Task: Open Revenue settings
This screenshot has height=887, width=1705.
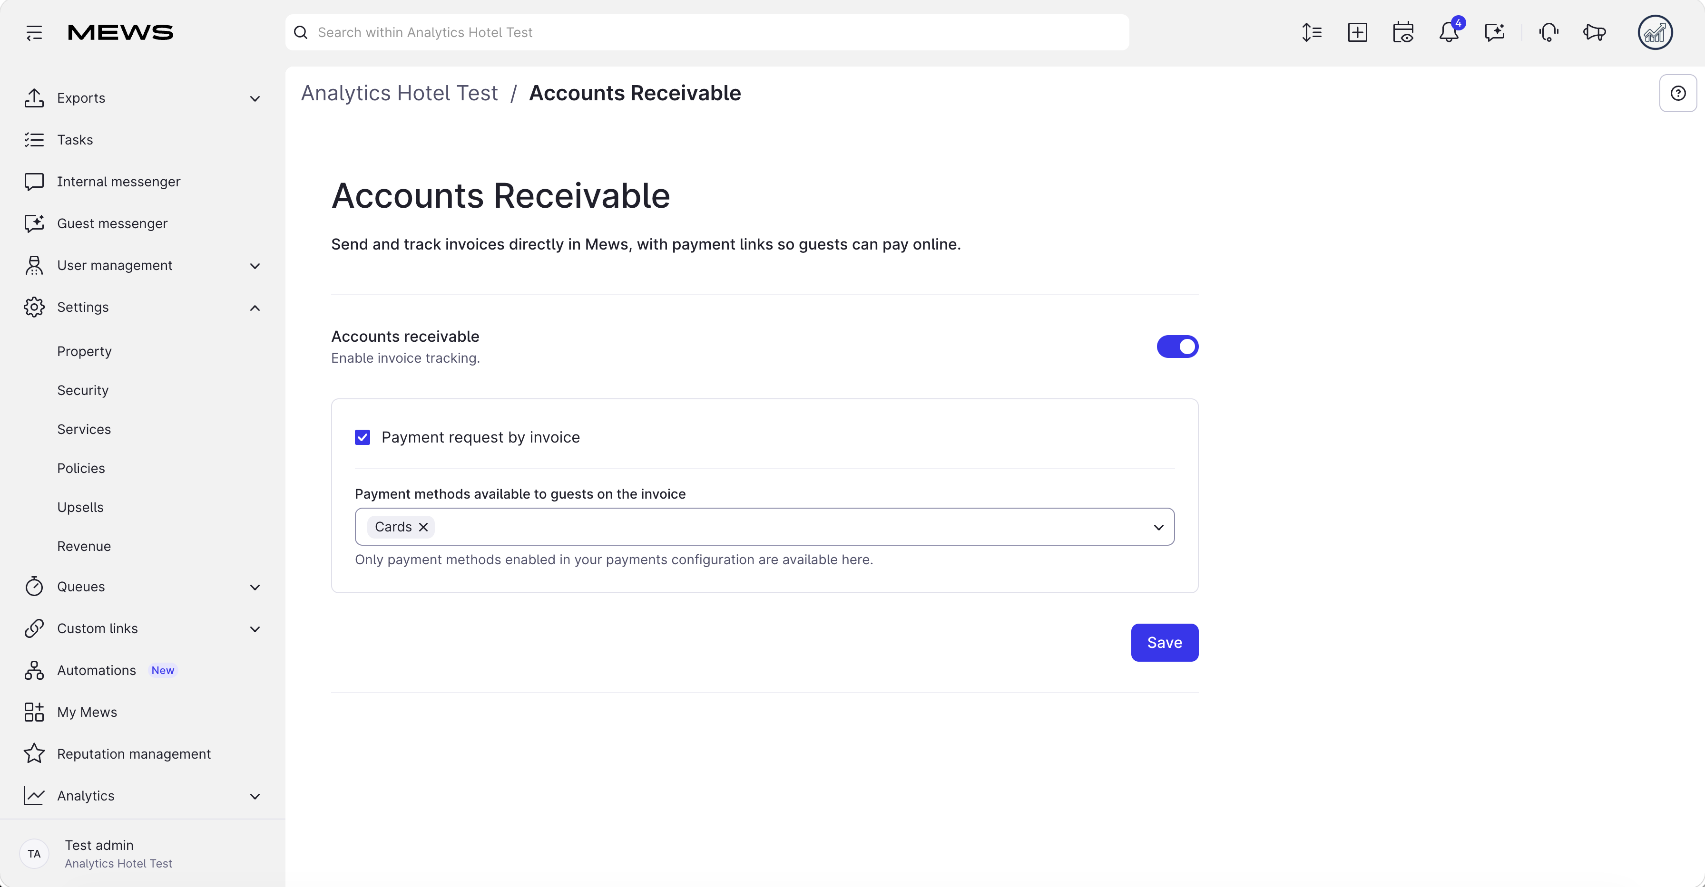Action: (84, 546)
